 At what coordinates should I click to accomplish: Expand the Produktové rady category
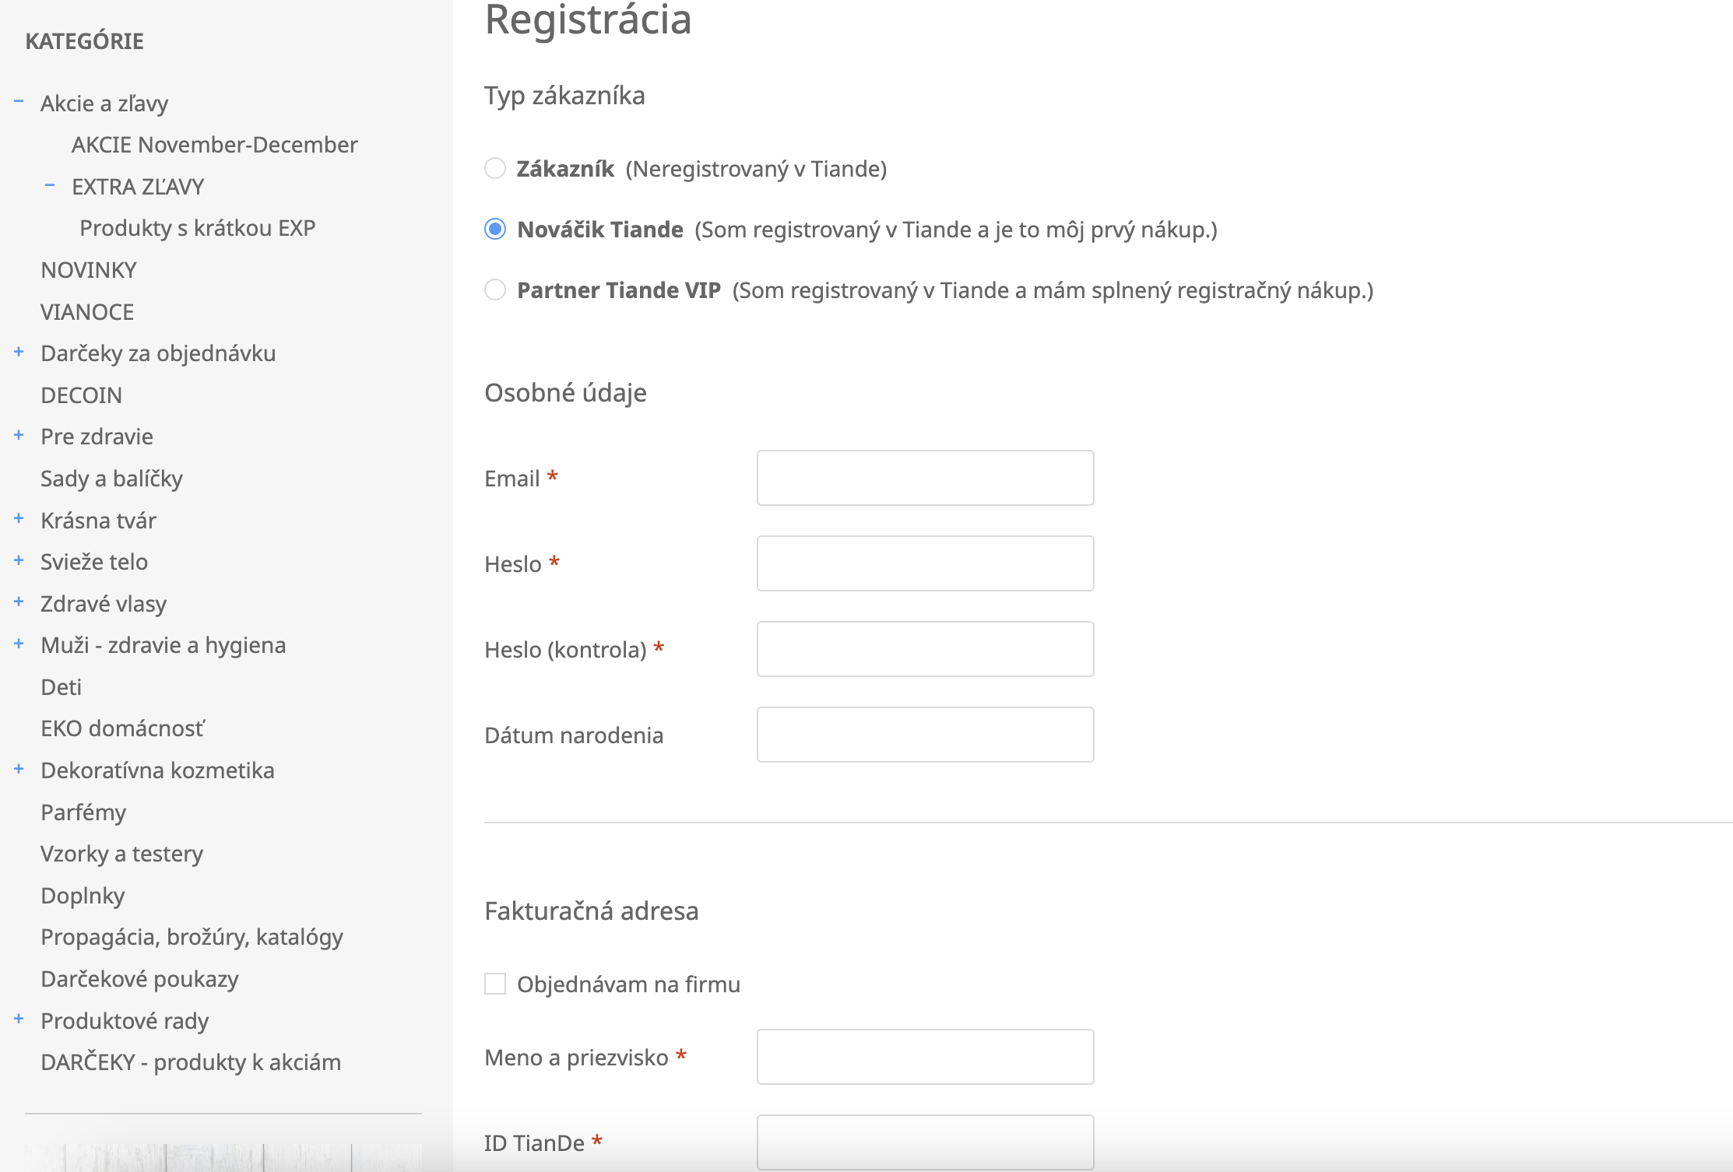click(x=19, y=1019)
